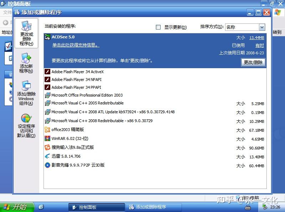Select Adobe Flash Player 34 ActiveX row text
The width and height of the screenshot is (285, 212).
[x=77, y=72]
